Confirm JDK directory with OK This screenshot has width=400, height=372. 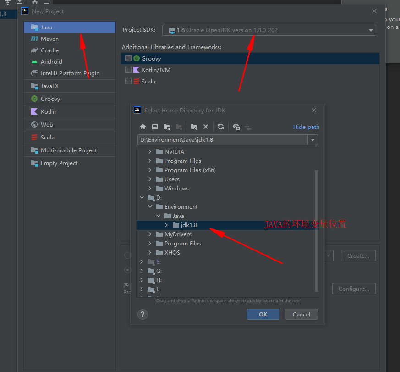(263, 314)
